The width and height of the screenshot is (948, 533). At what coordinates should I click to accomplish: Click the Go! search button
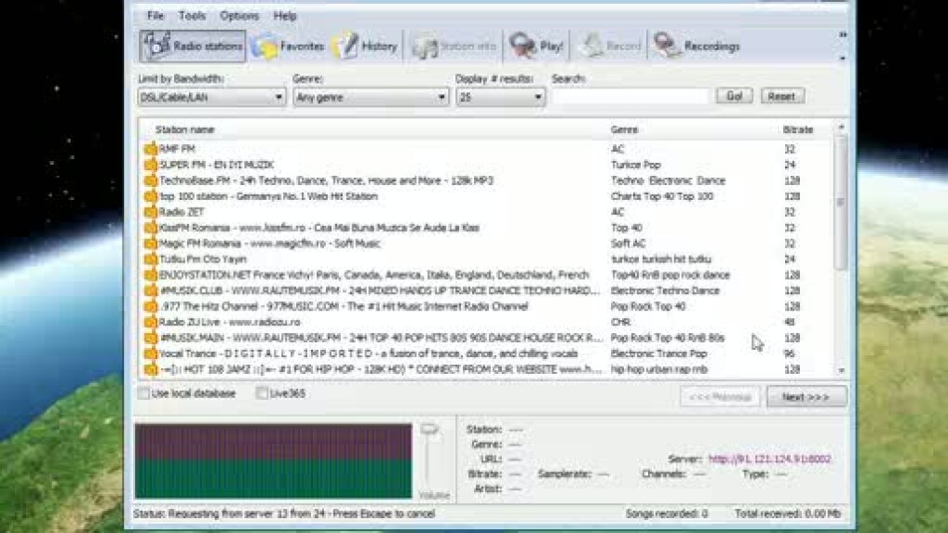point(734,96)
